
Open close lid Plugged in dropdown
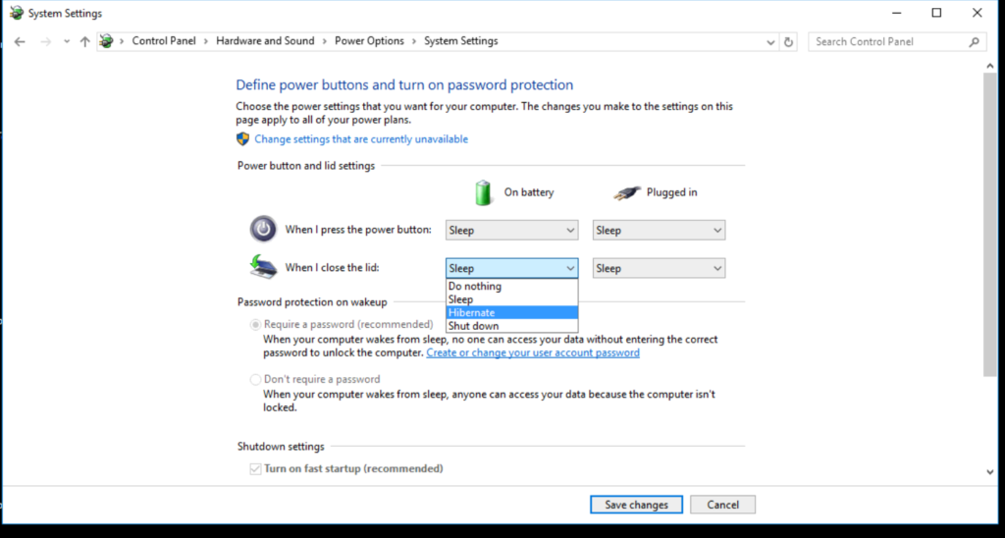659,269
